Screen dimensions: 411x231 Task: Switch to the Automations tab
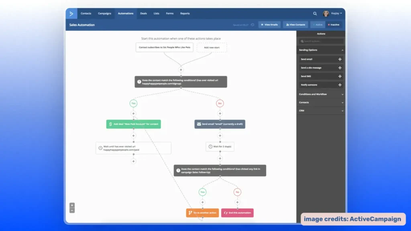pyautogui.click(x=126, y=13)
